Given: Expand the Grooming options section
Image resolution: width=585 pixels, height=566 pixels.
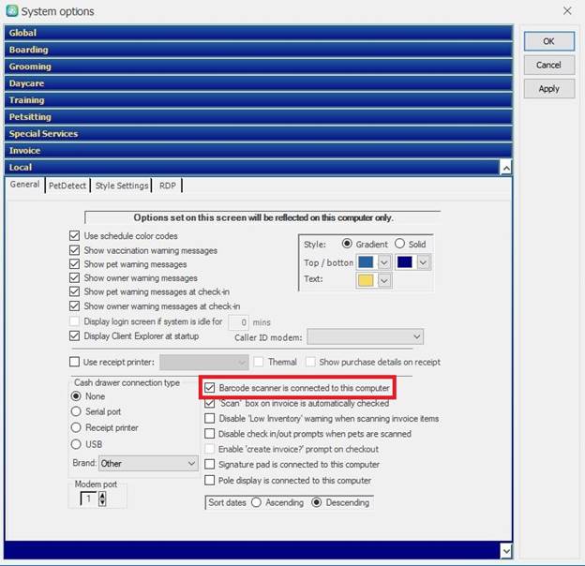Looking at the screenshot, I should pyautogui.click(x=258, y=67).
